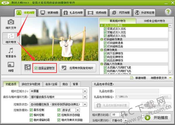The height and width of the screenshot is (125, 175).
Task: Click the 相片展示时间 value field
Action: [116, 115]
